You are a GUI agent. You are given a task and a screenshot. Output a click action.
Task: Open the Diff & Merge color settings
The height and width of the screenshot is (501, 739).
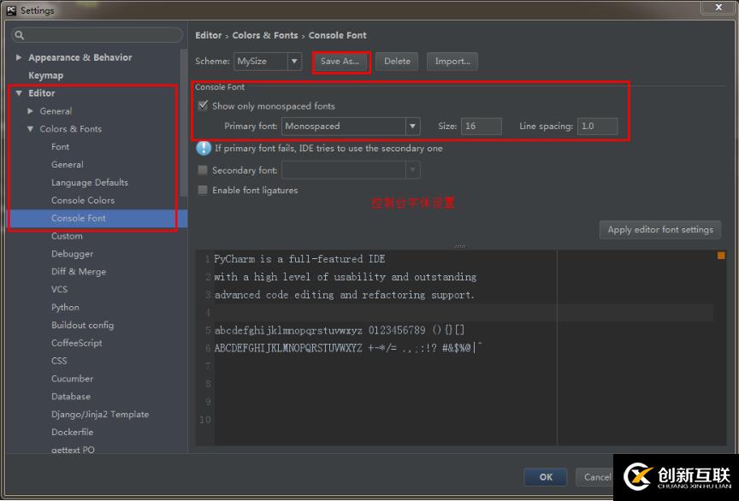tap(79, 272)
